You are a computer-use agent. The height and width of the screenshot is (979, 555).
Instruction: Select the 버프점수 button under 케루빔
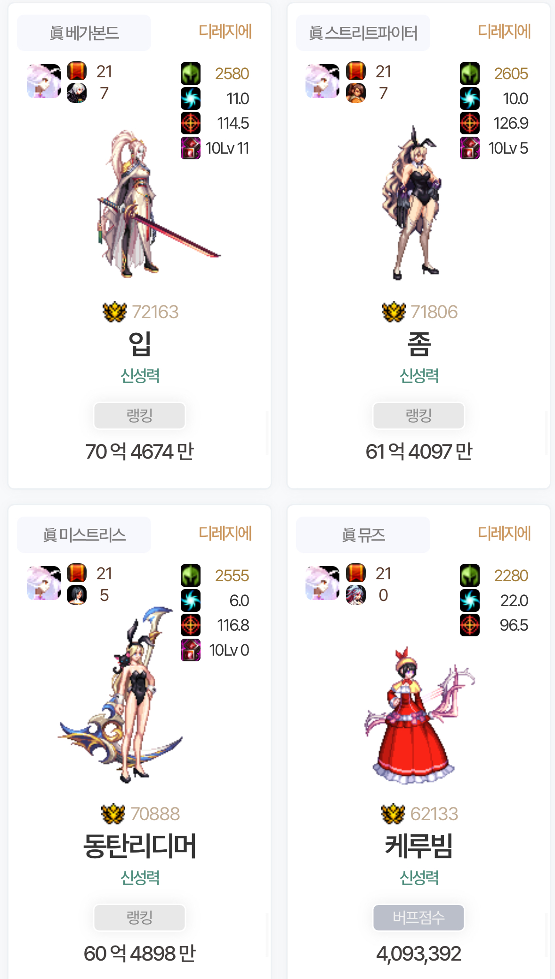coord(419,918)
